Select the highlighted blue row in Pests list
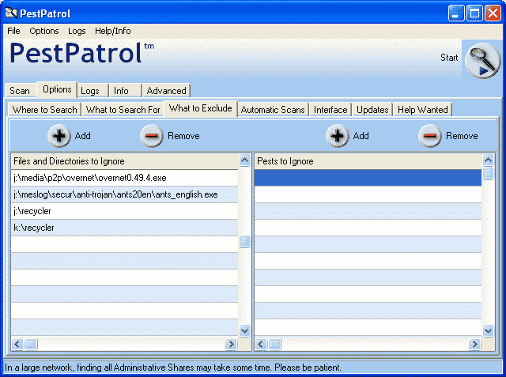 click(x=368, y=178)
